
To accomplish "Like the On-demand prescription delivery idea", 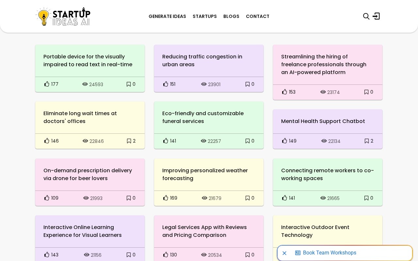I will pyautogui.click(x=47, y=198).
